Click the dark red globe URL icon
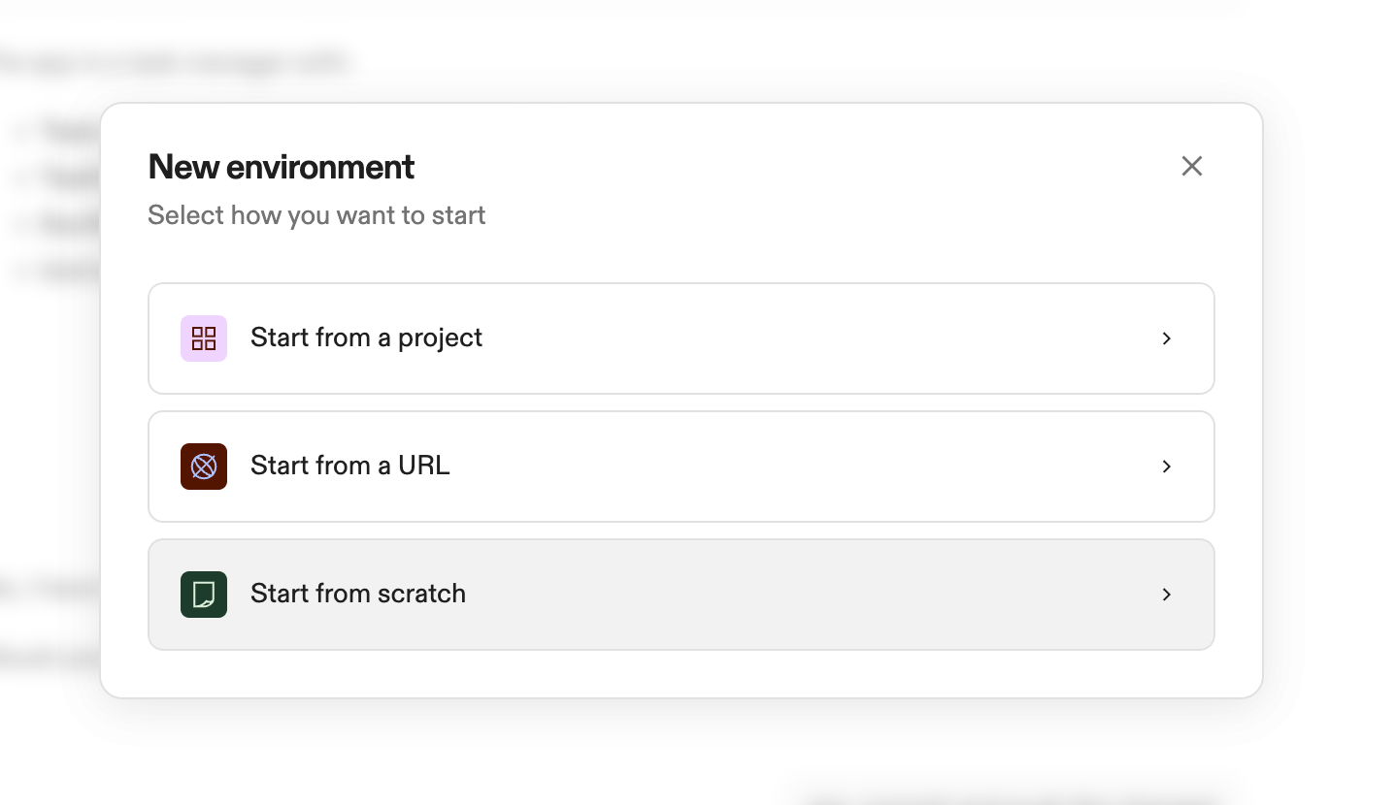 coord(204,467)
